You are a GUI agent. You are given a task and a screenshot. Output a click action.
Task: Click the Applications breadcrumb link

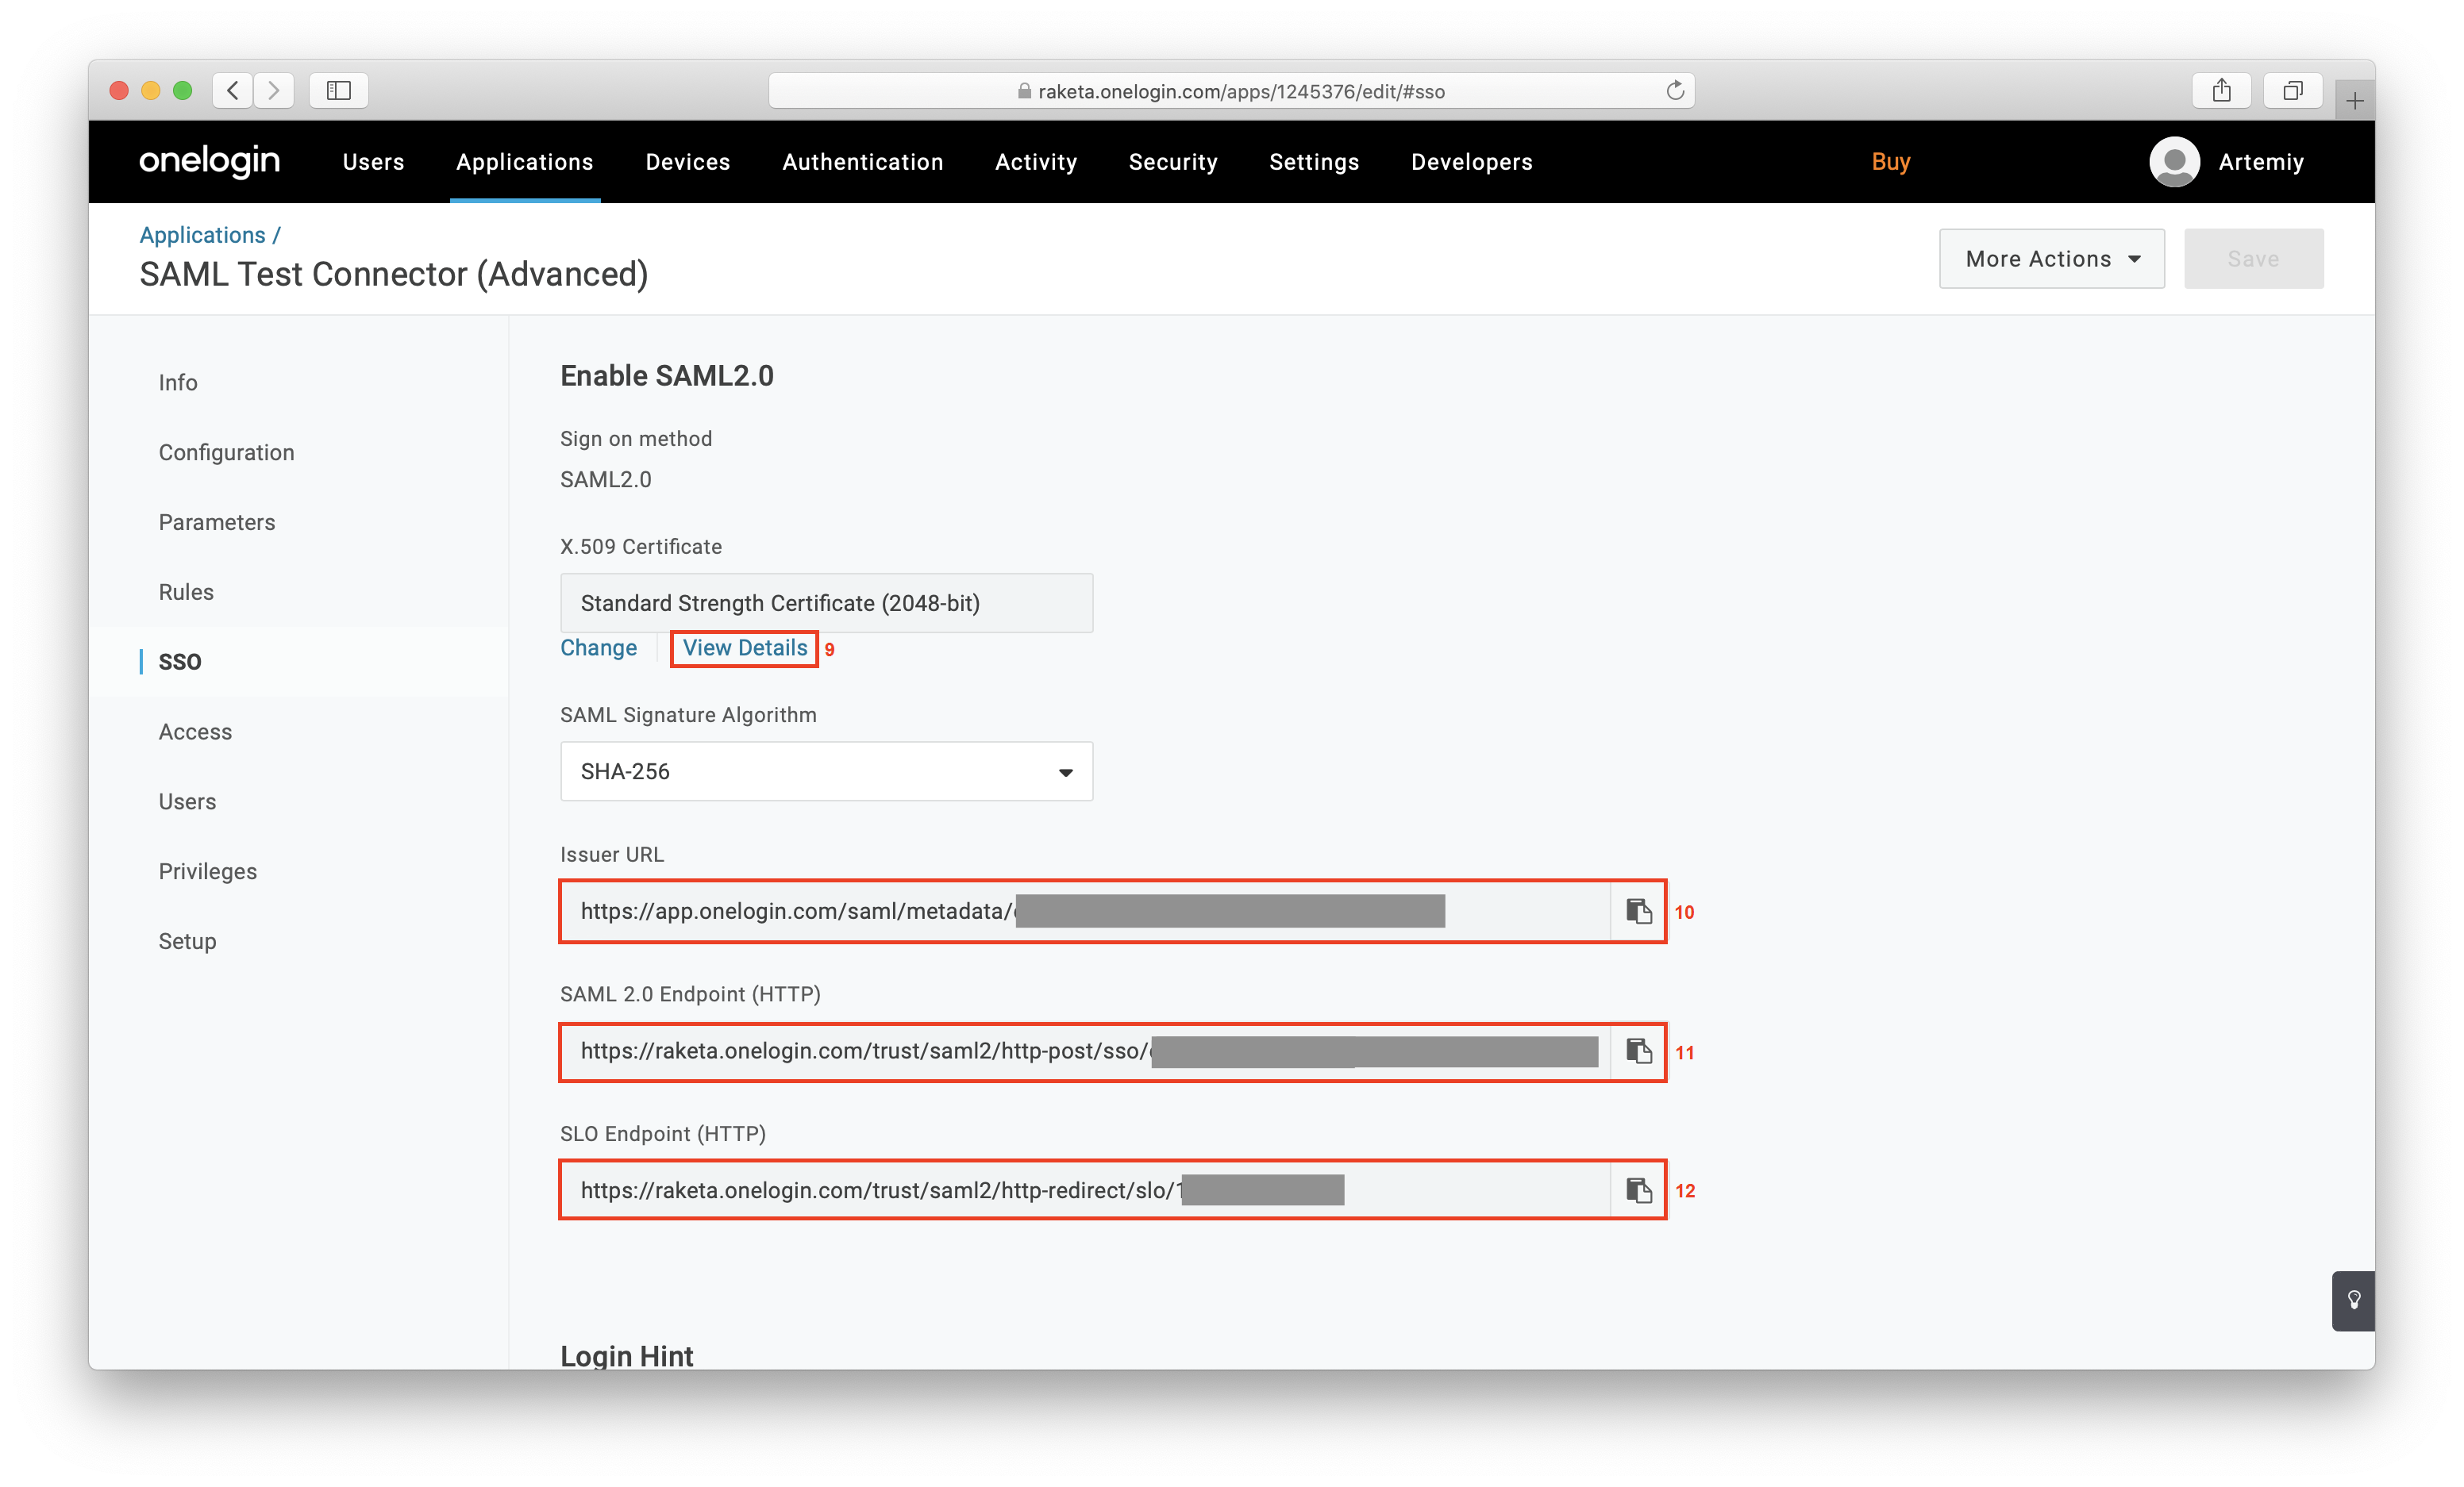coord(202,235)
